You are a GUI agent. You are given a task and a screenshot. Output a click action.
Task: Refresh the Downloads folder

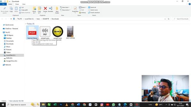[169, 19]
